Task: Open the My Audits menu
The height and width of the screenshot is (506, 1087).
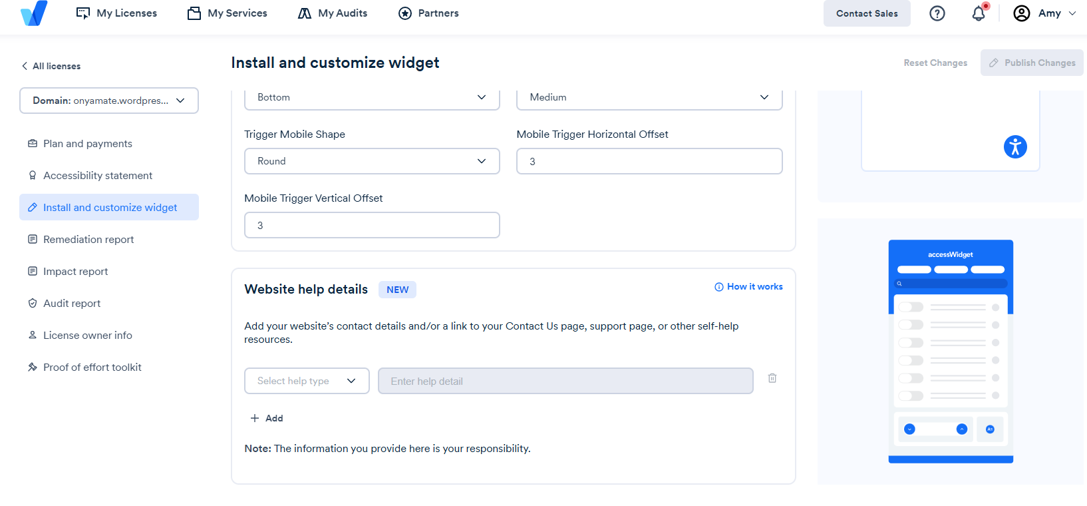Action: 333,13
